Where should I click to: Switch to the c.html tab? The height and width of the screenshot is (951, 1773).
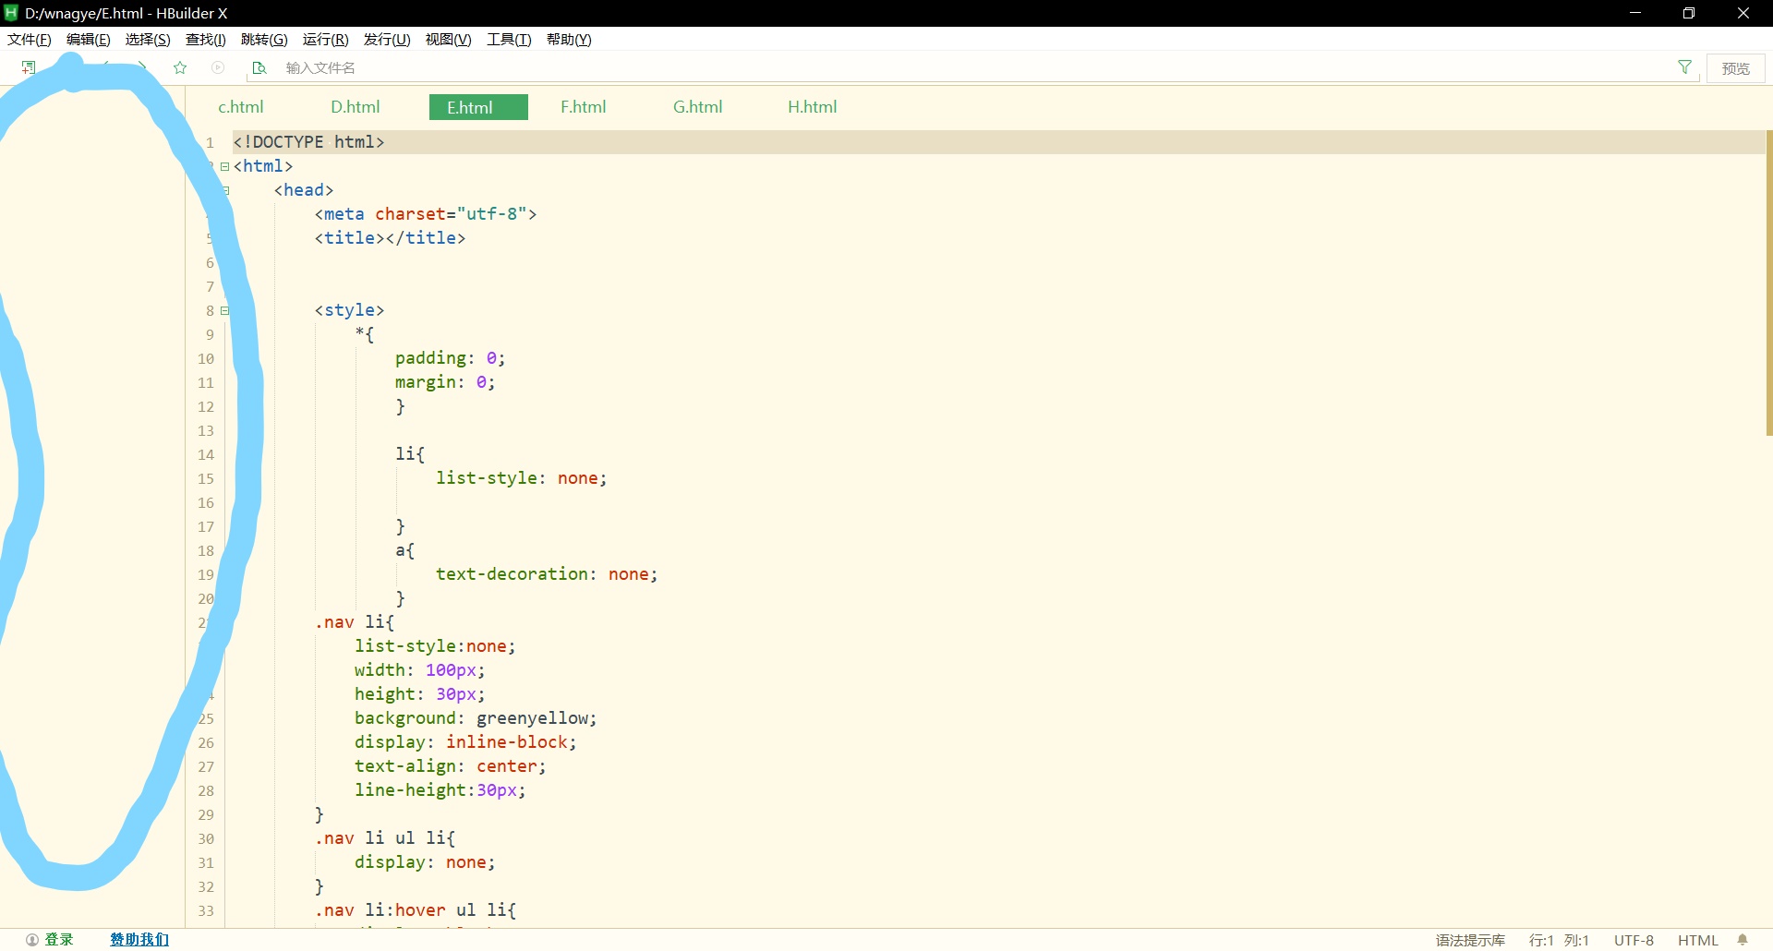(x=241, y=107)
